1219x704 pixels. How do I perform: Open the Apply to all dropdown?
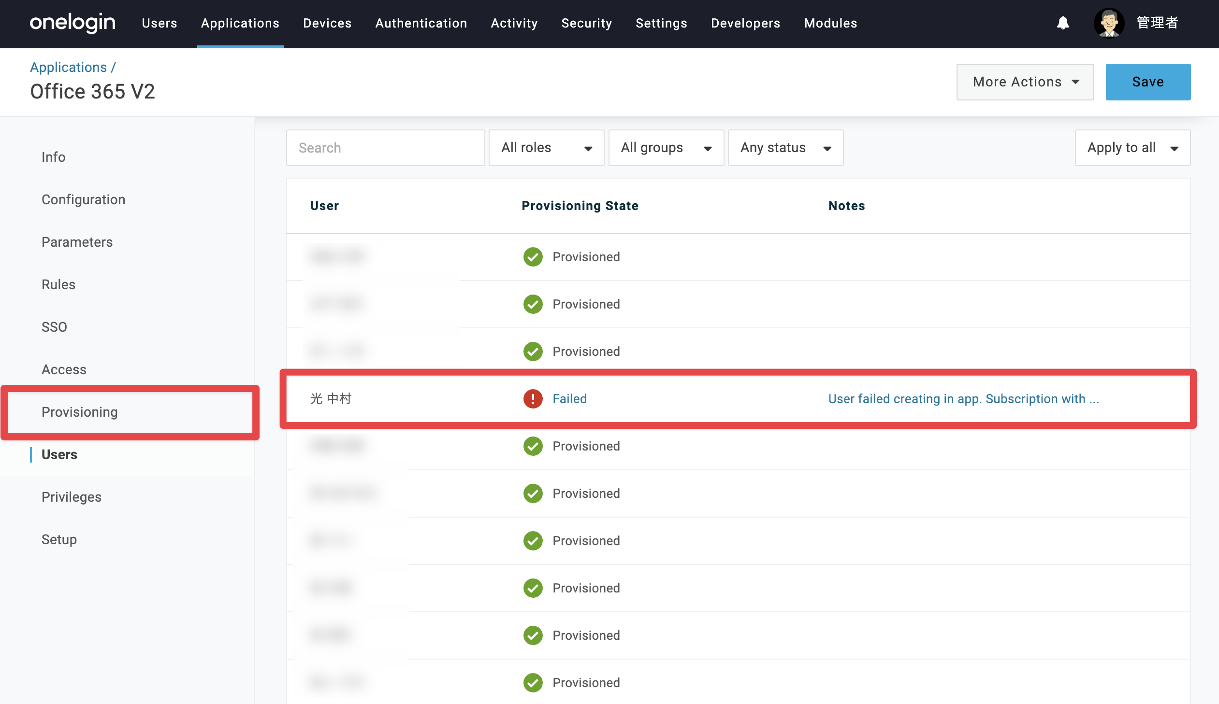click(x=1132, y=147)
